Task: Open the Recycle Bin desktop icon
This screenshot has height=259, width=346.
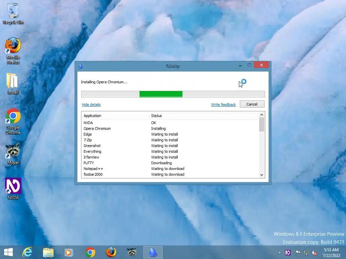Action: [x=13, y=14]
